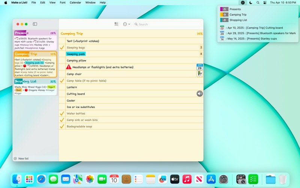
Task: Uncheck the Sleeping bags item
Action: 62,48
